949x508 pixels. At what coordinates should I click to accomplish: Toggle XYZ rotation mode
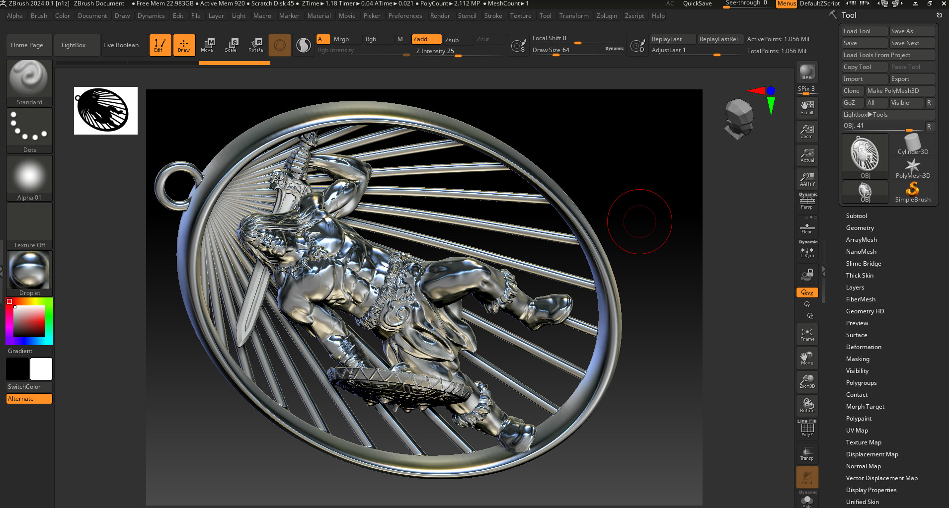(807, 292)
